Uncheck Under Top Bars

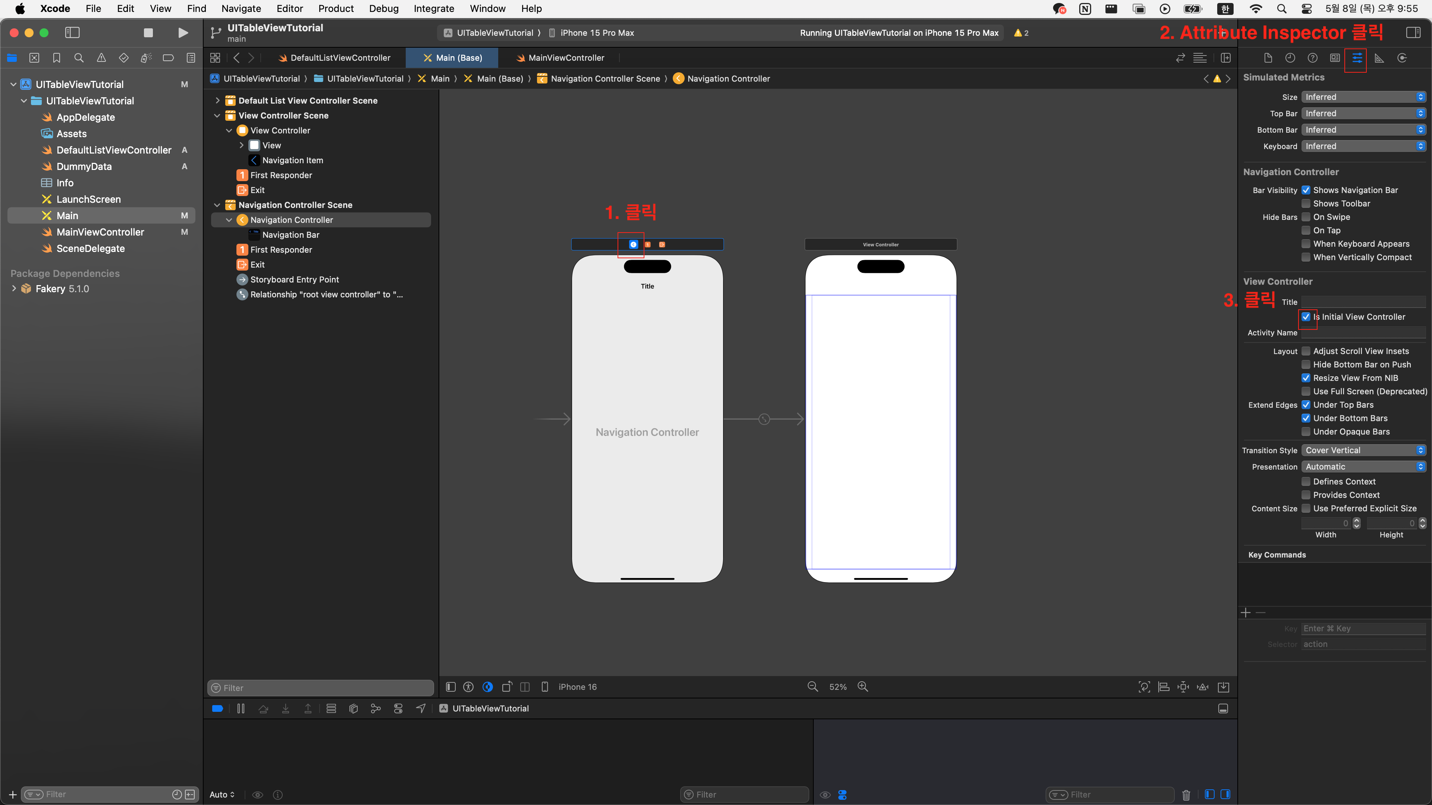(1306, 404)
